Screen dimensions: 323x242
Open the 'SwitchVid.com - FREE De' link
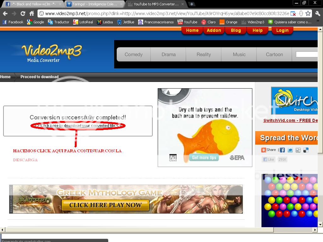coord(291,120)
